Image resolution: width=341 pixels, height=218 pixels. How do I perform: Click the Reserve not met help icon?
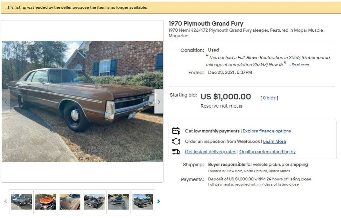(240, 106)
